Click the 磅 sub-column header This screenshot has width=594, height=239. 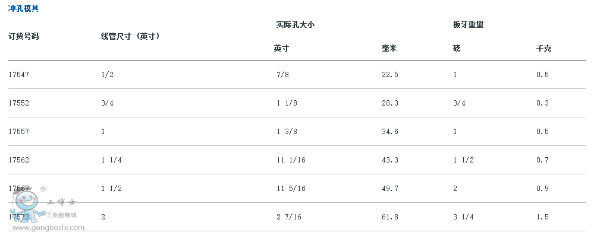457,48
